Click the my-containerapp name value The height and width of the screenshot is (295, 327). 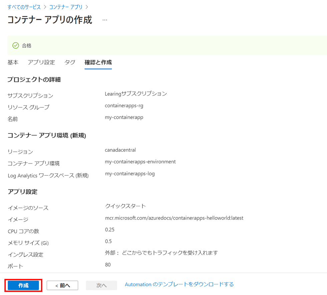click(124, 117)
